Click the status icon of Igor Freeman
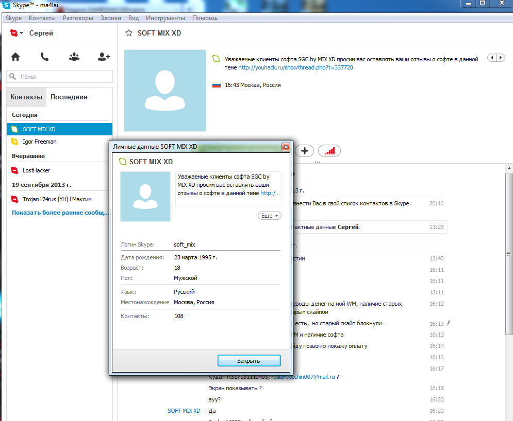This screenshot has width=513, height=421. [15, 142]
